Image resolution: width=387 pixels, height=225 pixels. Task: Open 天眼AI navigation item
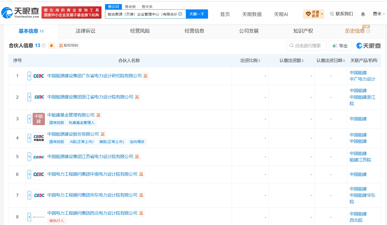tap(281, 14)
